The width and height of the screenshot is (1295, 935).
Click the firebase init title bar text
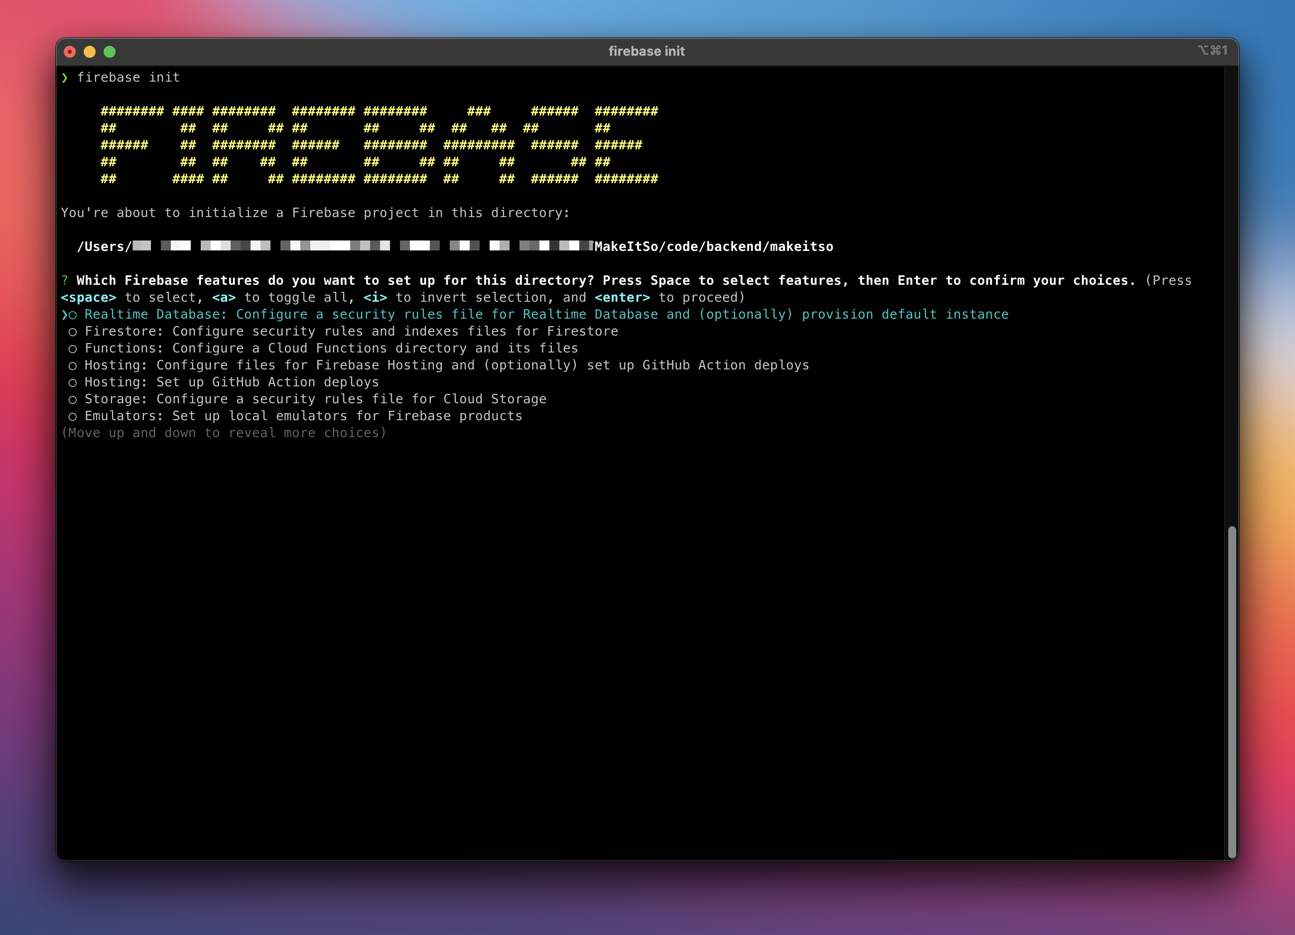pyautogui.click(x=647, y=50)
